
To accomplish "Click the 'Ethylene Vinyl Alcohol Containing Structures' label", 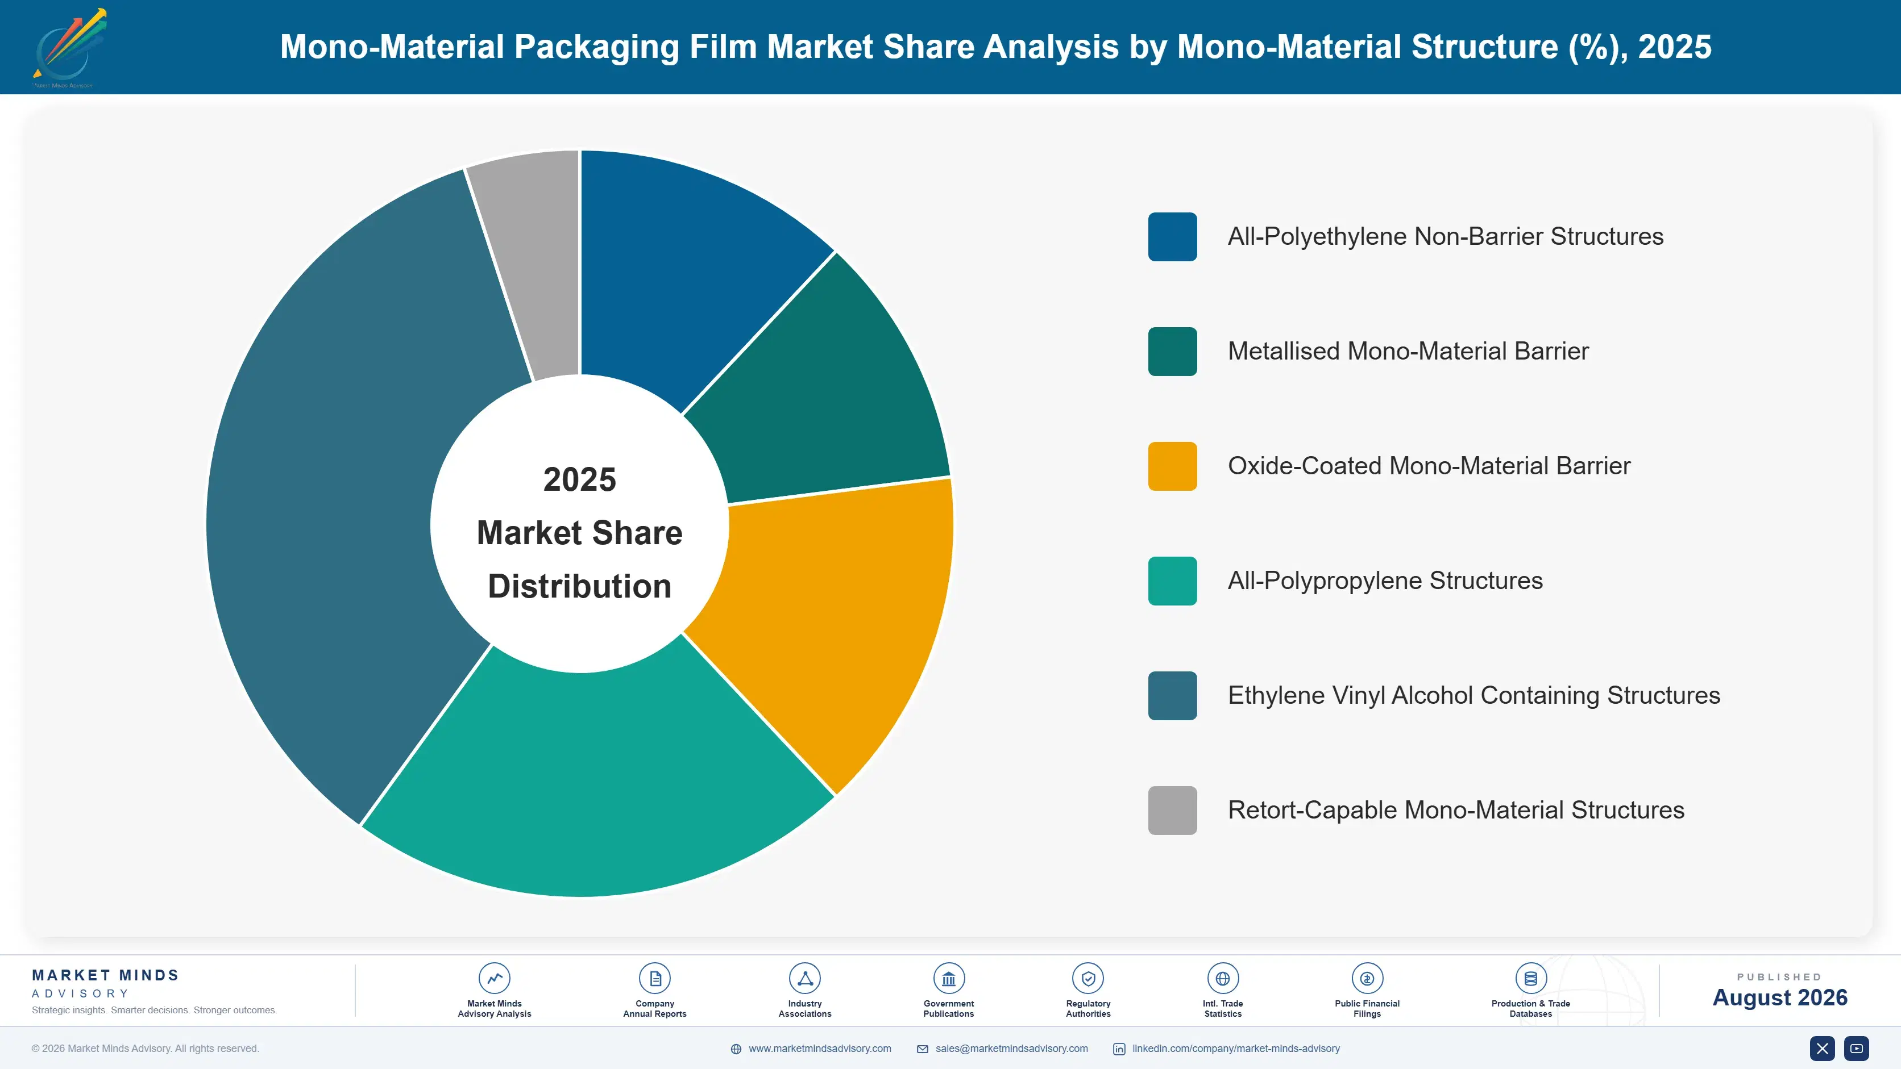I will pyautogui.click(x=1474, y=695).
